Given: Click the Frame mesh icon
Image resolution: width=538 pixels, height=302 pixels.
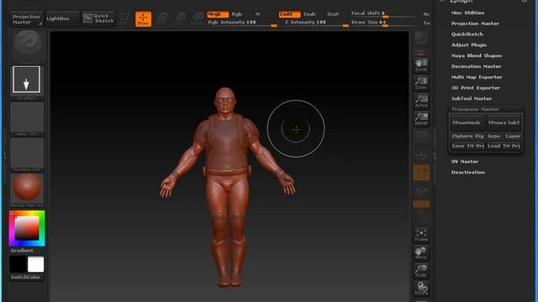Looking at the screenshot, I should 421,236.
